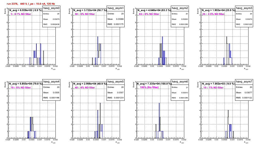Select the 1± 0.1% ND filter label
257x147 pixels.
point(21,14)
